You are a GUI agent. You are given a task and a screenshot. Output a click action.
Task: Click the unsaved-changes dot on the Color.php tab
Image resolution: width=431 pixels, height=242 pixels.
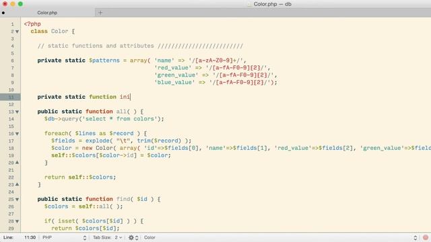[x=3, y=13]
